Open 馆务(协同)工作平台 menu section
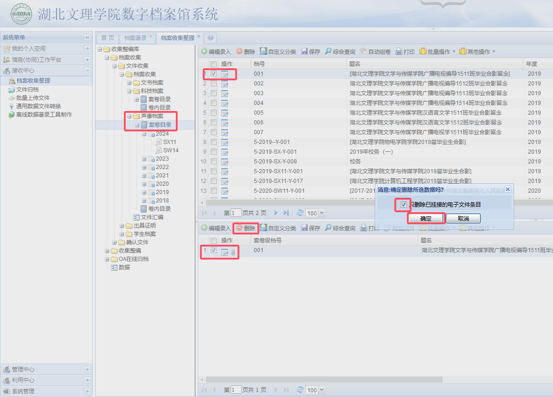This screenshot has height=397, width=553. pyautogui.click(x=46, y=59)
